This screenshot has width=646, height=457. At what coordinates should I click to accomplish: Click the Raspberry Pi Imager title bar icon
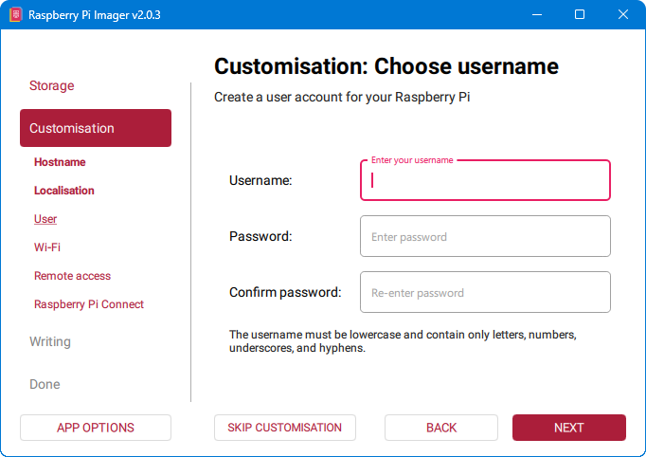pyautogui.click(x=15, y=15)
